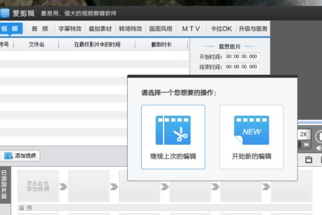Edit the 结束时间 time field
This screenshot has height=215, width=322.
pos(241,67)
